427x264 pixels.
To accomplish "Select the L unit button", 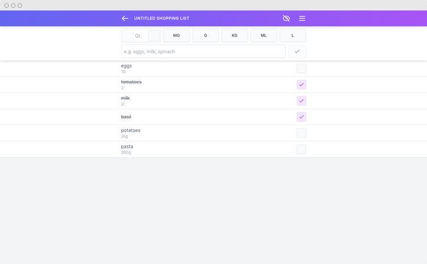I will [293, 36].
